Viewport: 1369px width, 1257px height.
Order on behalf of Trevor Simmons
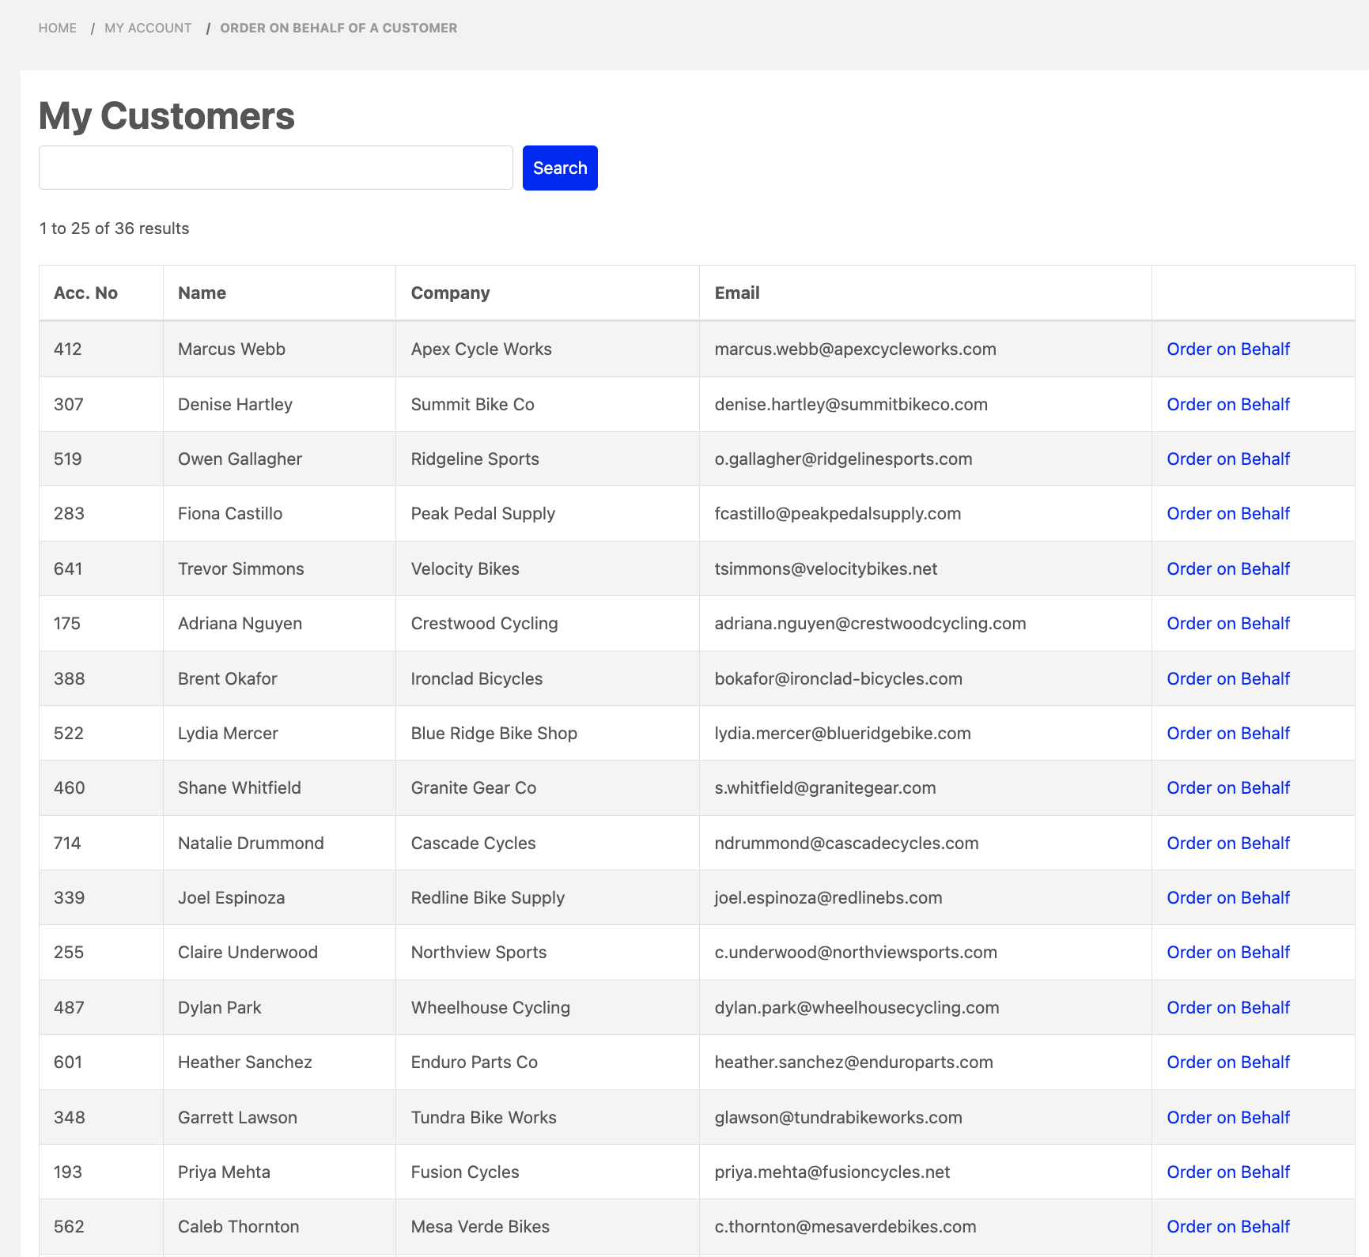point(1227,568)
